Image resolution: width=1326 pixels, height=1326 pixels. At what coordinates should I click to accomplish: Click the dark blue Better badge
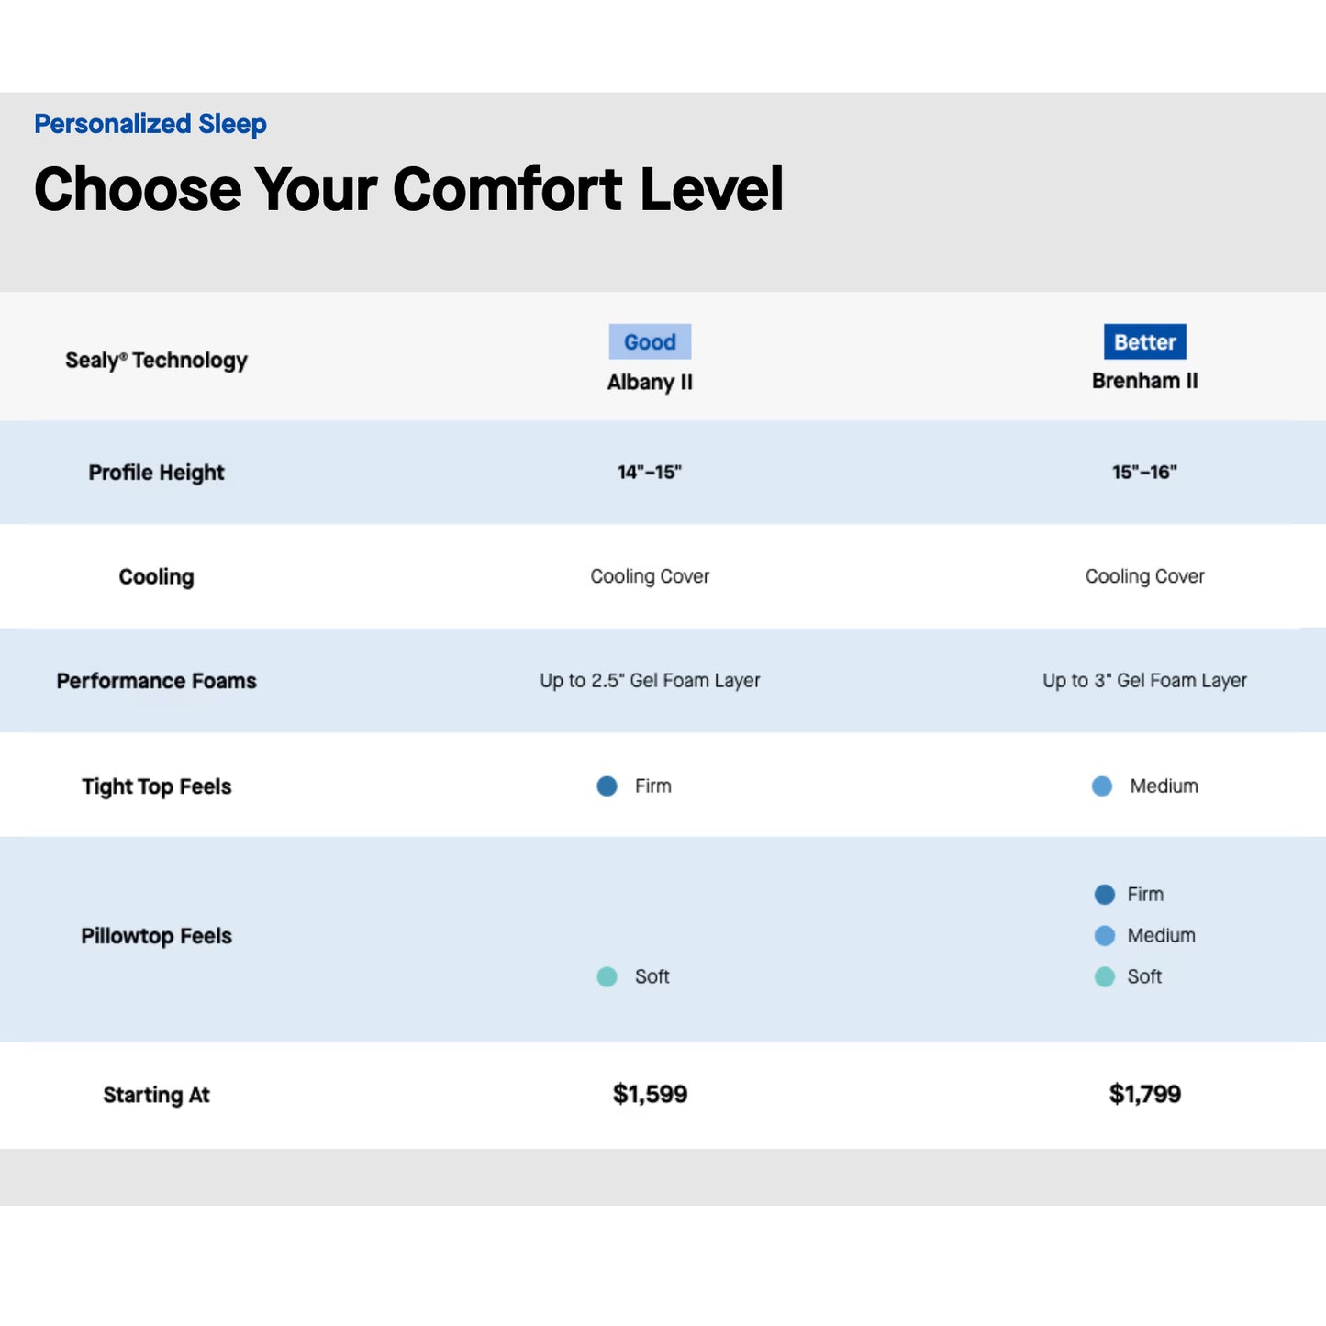1144,342
